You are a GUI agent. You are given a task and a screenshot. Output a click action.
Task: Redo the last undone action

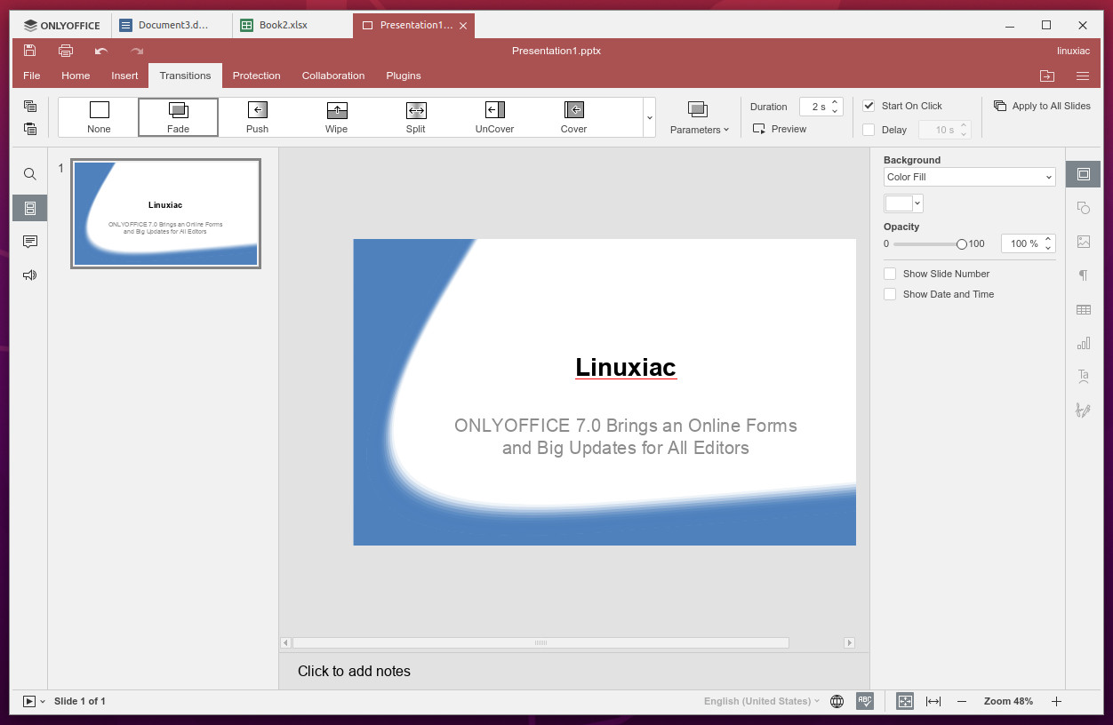click(137, 51)
